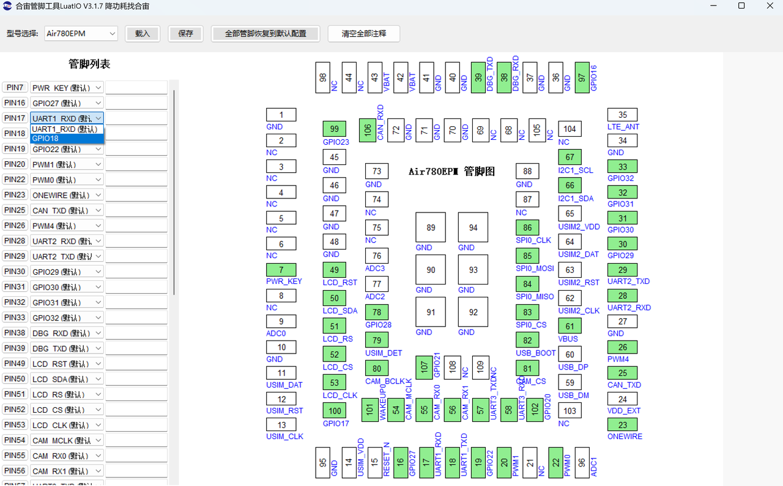
Task: Click the 保存 (save) button
Action: [x=185, y=34]
